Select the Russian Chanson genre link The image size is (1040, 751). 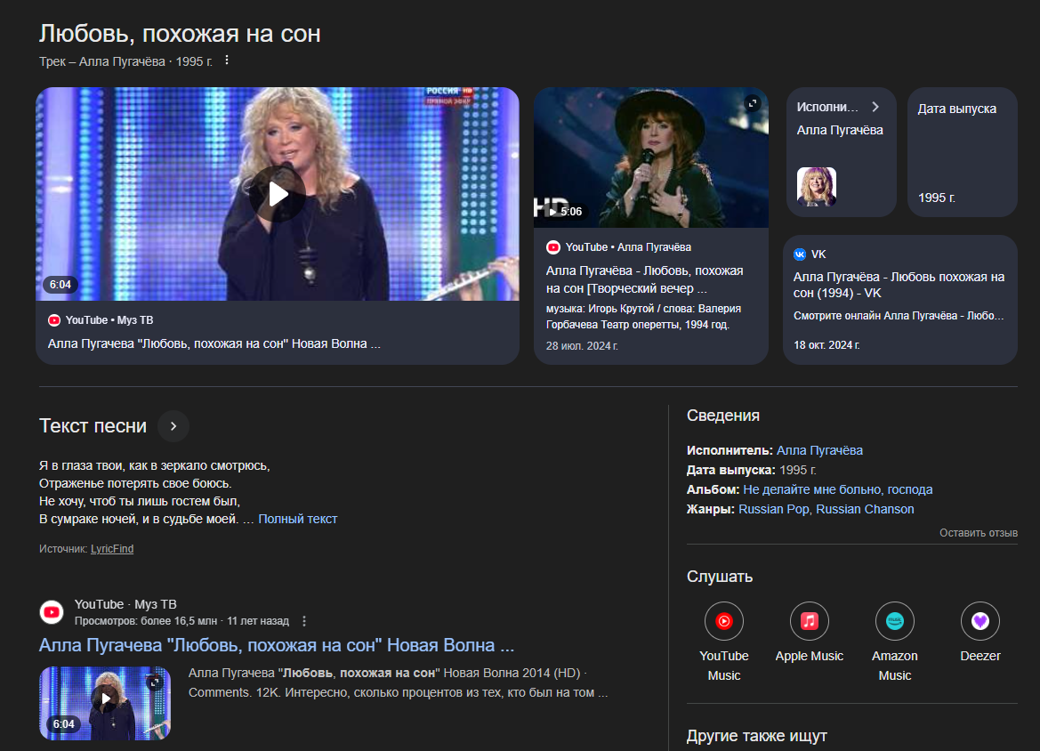point(865,509)
